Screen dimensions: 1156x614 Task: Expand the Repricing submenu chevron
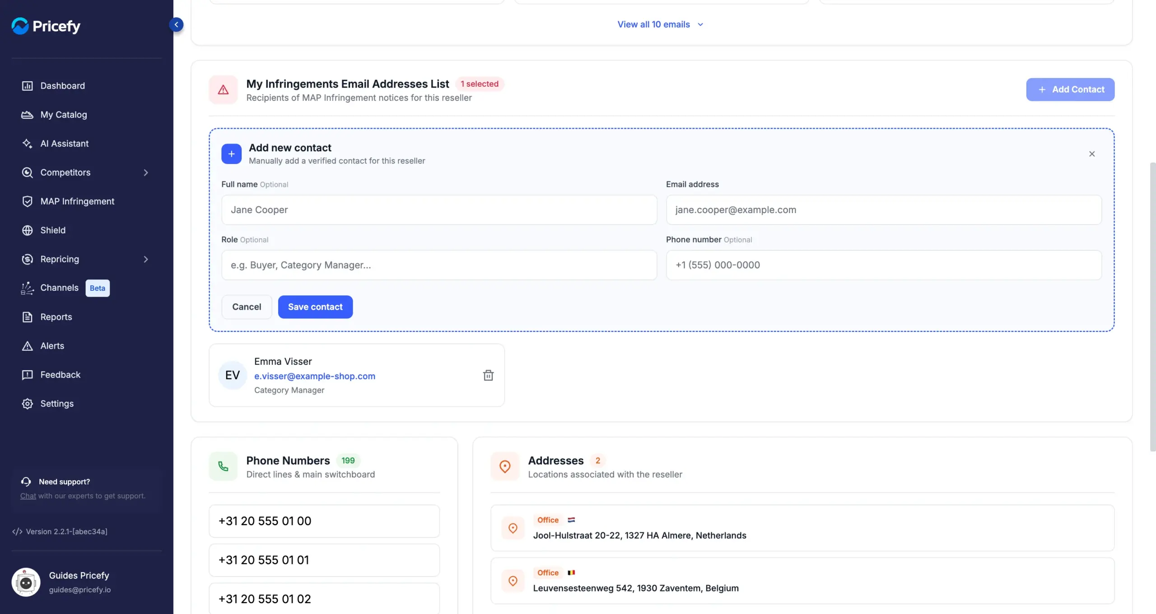point(145,259)
